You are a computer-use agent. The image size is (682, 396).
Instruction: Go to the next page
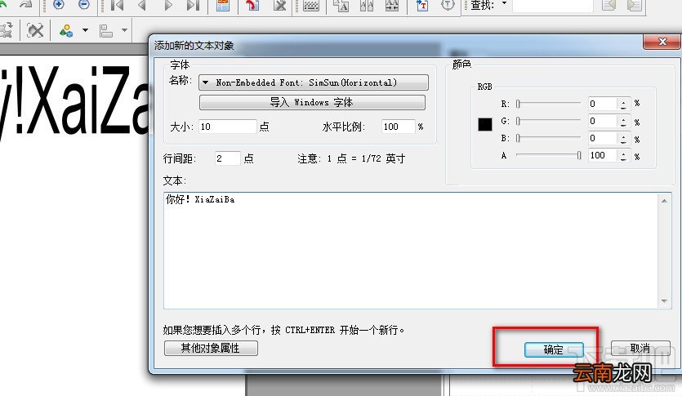coord(168,5)
